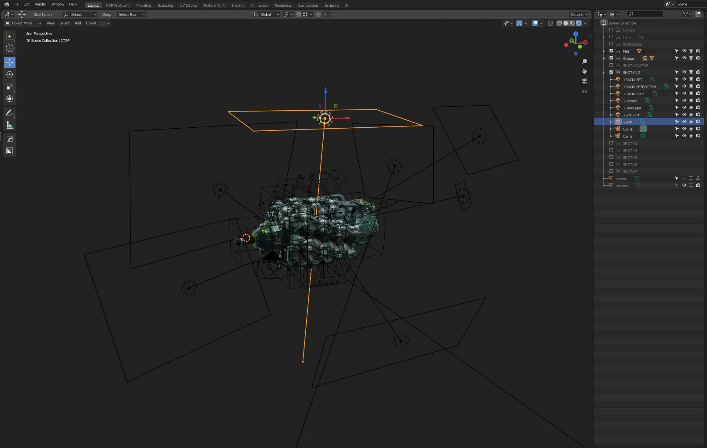
Task: Select the Move tool
Action: (10, 62)
